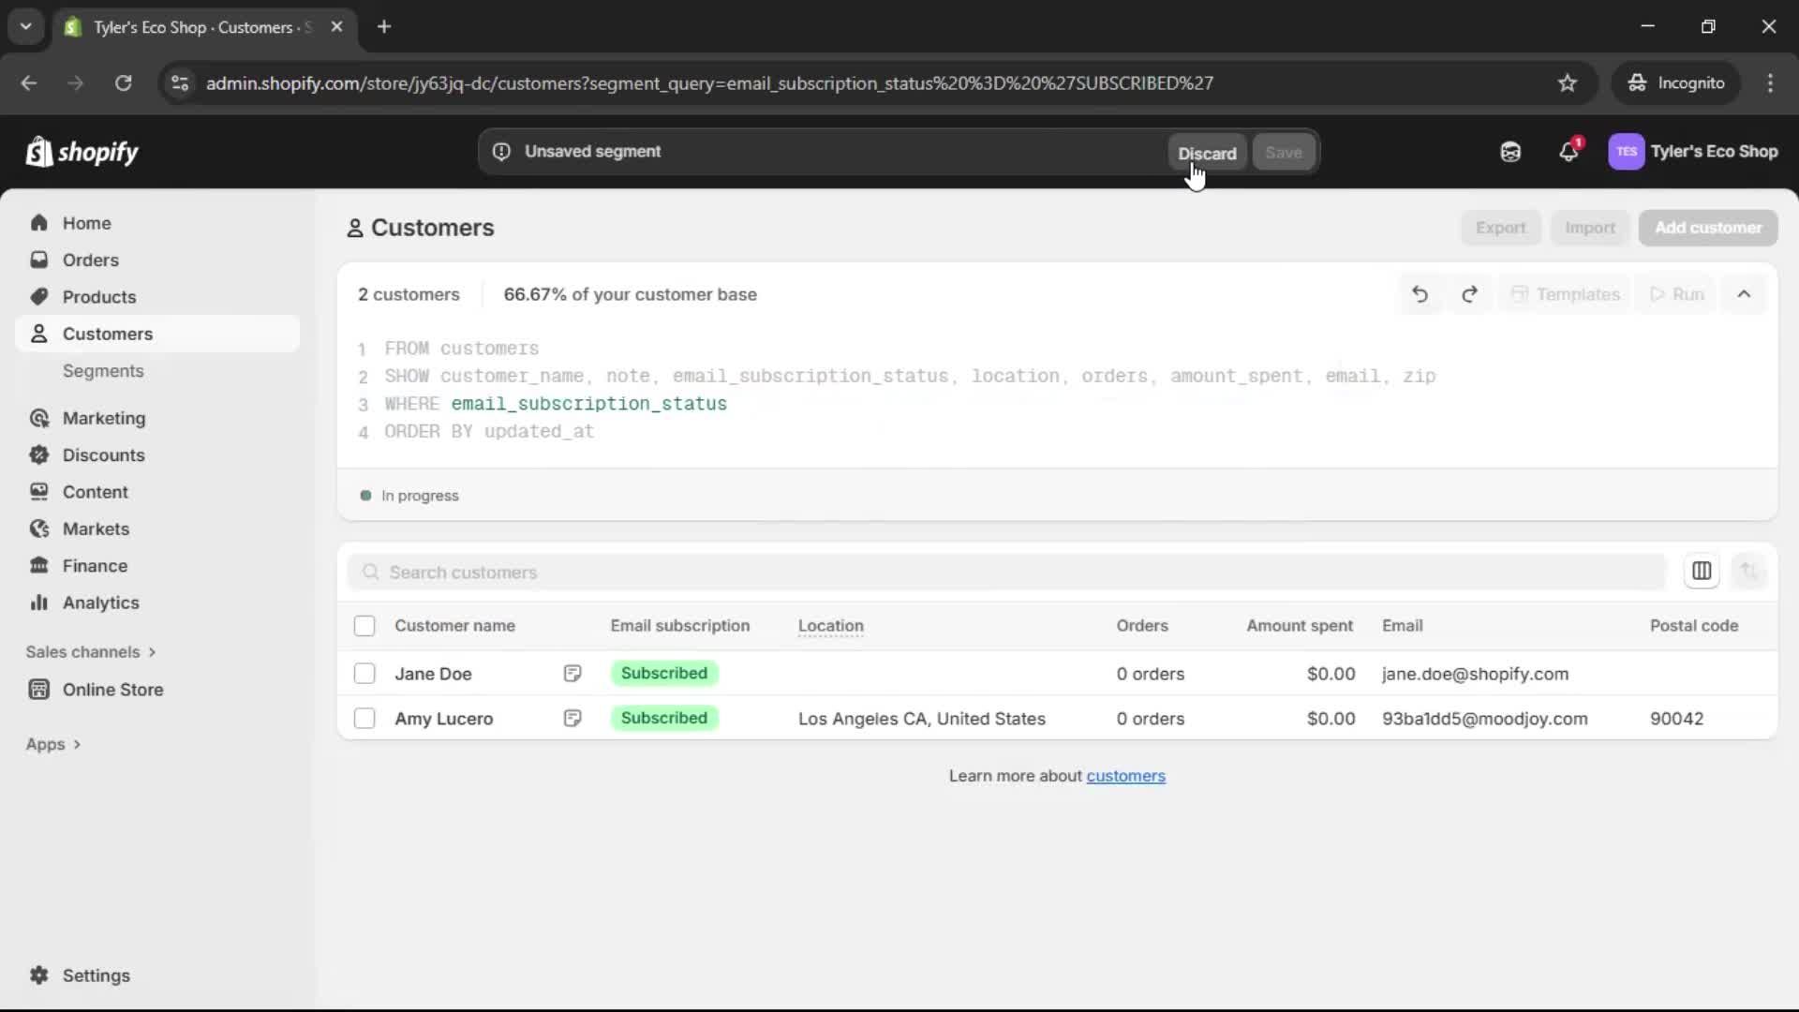The width and height of the screenshot is (1799, 1012).
Task: Open the note icon beside Jane Doe
Action: tap(572, 673)
